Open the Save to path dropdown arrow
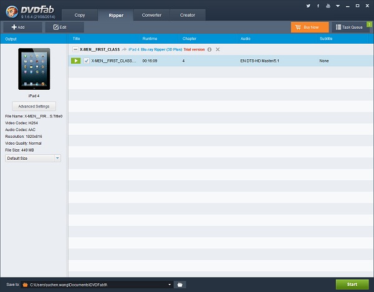Viewport: 374px width, 292px height. pyautogui.click(x=170, y=285)
